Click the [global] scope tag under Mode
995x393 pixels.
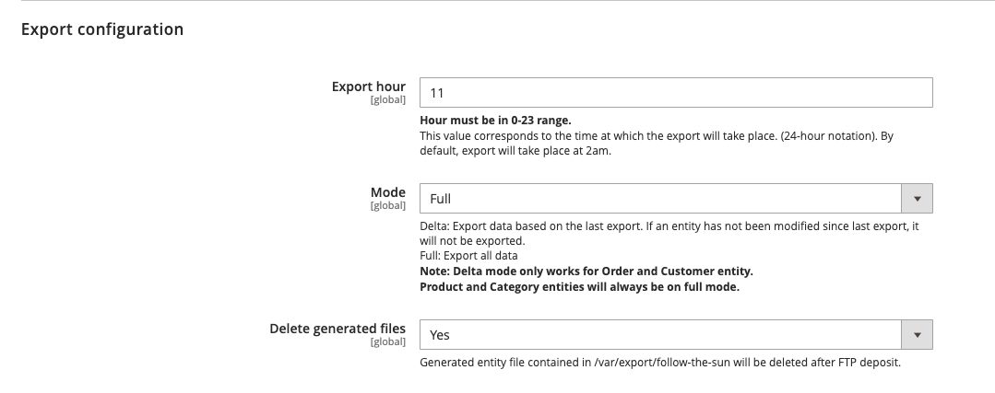point(387,205)
